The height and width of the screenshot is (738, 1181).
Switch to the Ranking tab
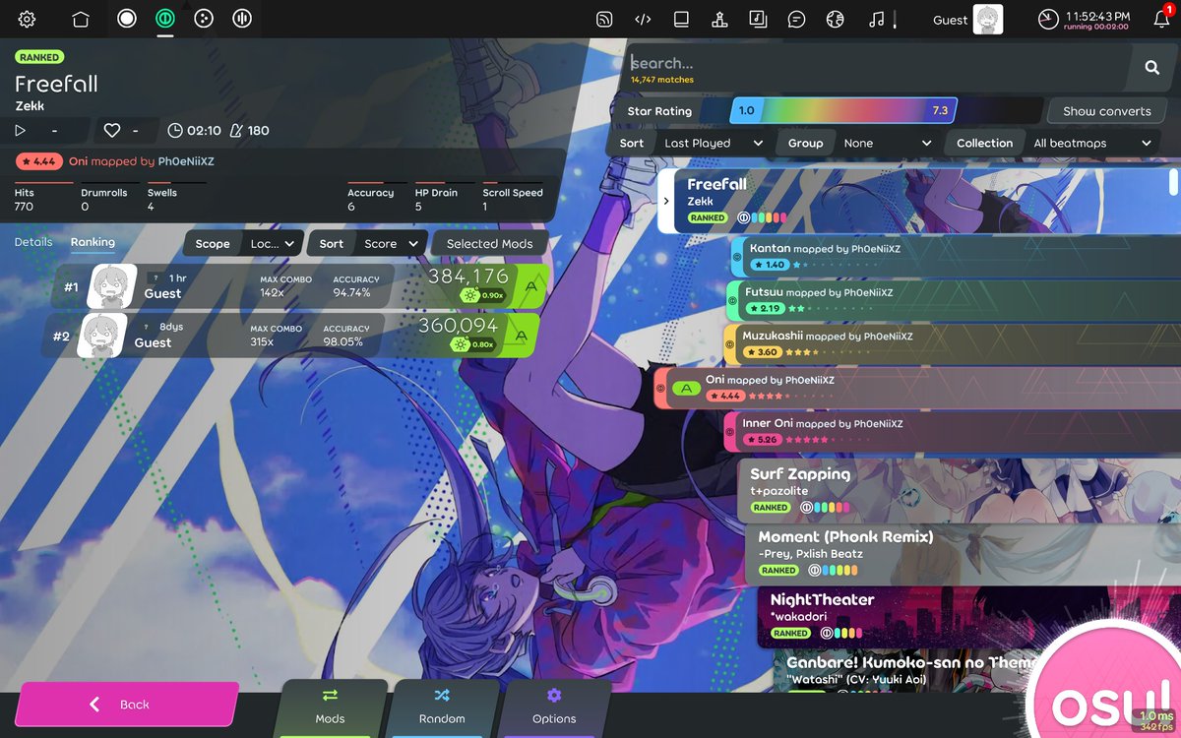[93, 242]
